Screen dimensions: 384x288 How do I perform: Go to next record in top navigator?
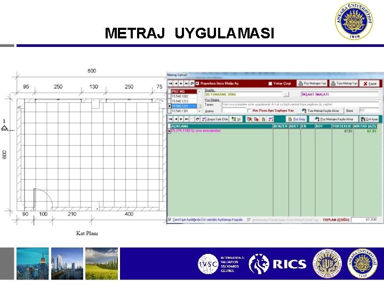pos(181,84)
